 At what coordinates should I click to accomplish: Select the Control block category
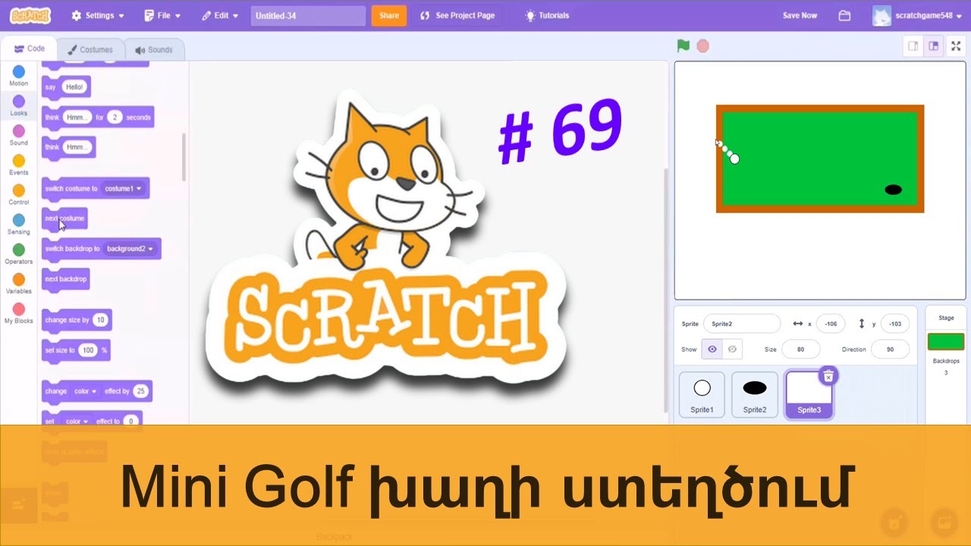tap(19, 194)
